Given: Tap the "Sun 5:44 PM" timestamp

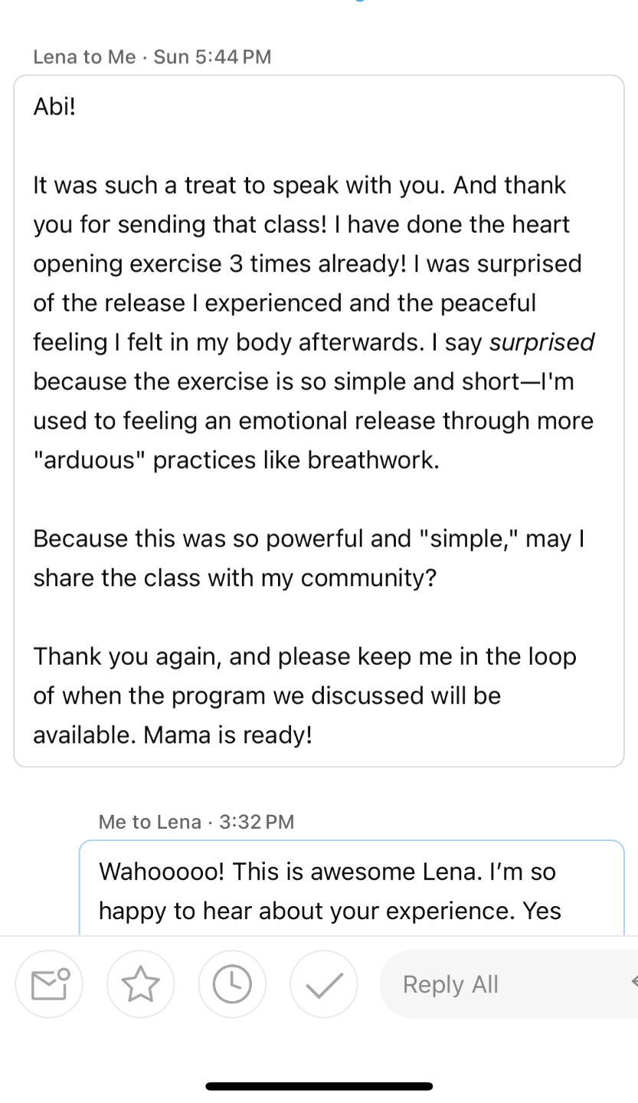Looking at the screenshot, I should 212,57.
